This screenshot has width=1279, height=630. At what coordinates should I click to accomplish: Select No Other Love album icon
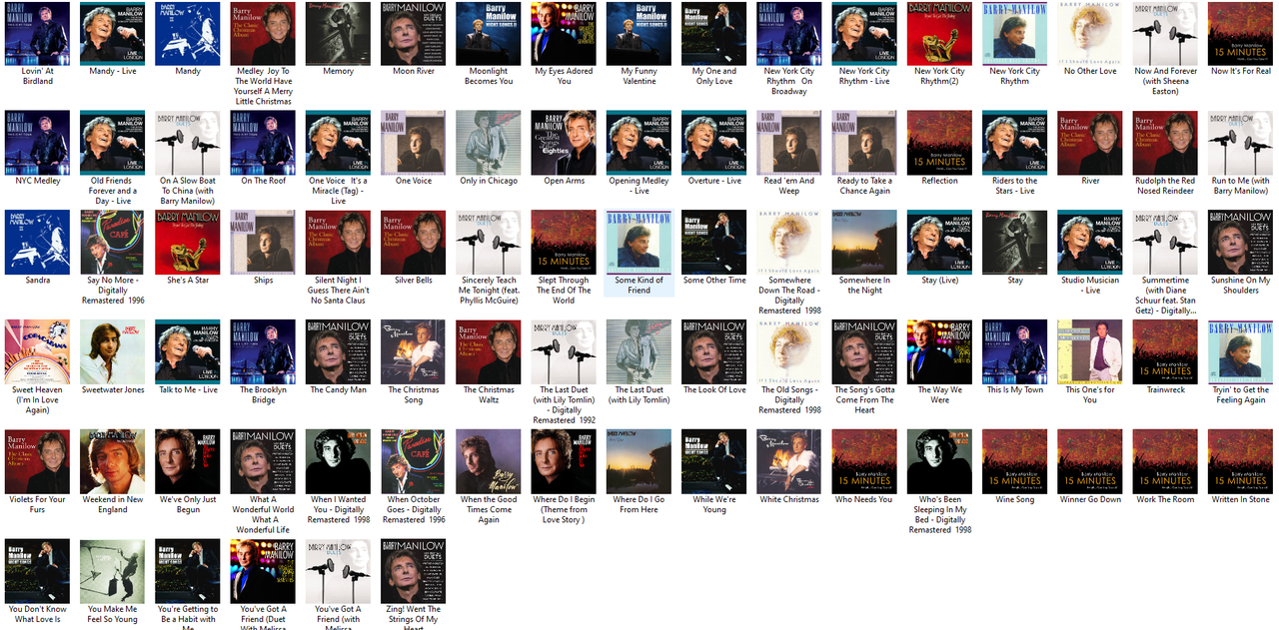[x=1090, y=34]
